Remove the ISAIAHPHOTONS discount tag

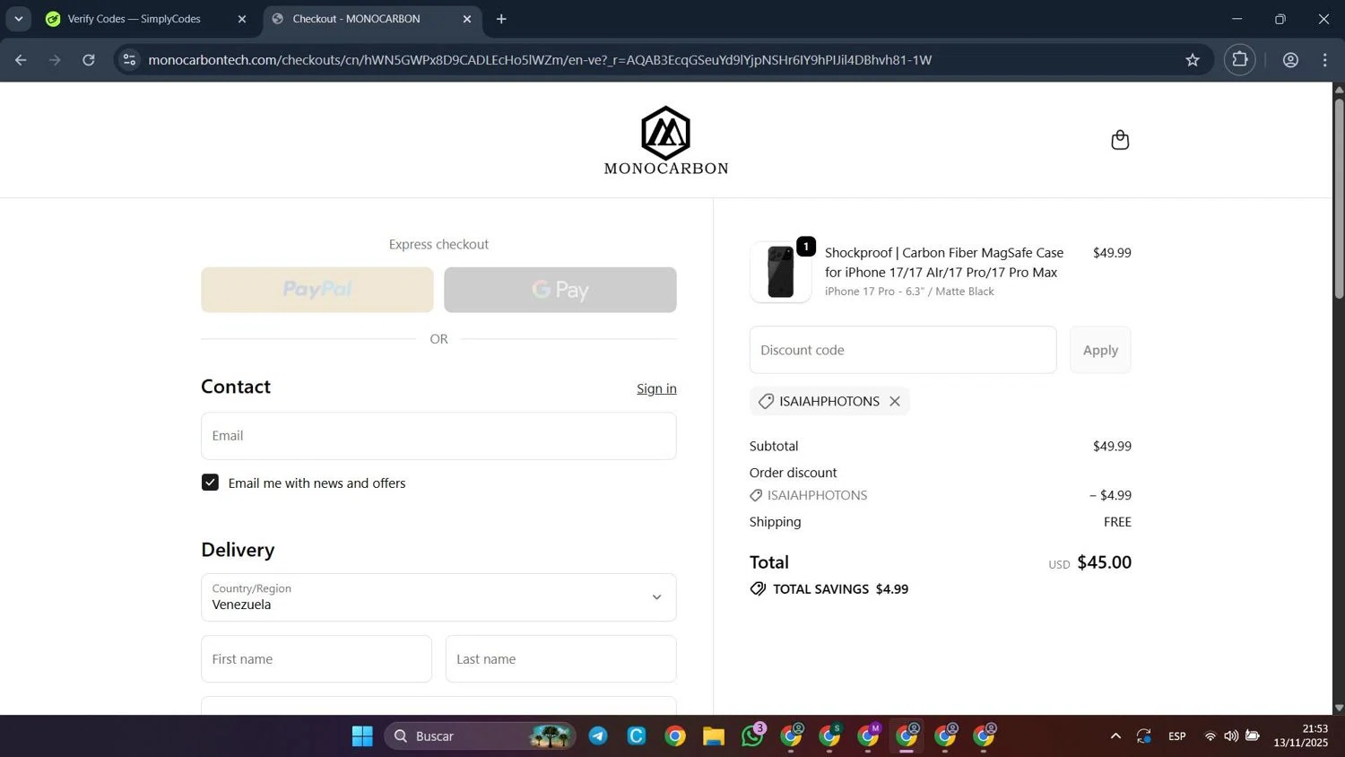point(895,401)
